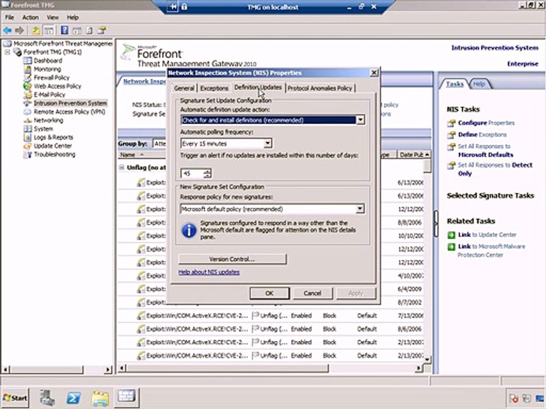Screen dimensions: 546x409
Task: Click the up-one-level folder toolbar icon
Action: click(x=36, y=30)
